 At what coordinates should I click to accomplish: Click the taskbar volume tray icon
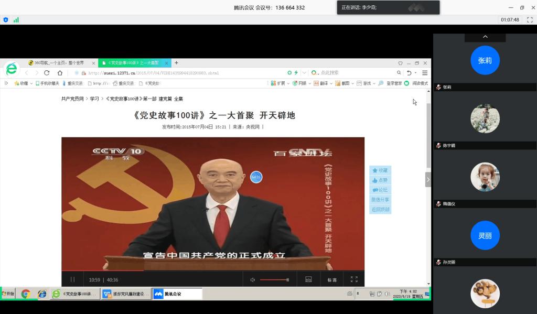pos(387,294)
